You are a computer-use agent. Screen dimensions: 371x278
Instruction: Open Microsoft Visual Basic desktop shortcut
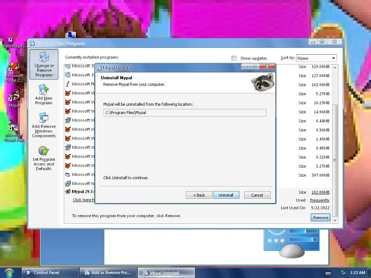point(14,131)
